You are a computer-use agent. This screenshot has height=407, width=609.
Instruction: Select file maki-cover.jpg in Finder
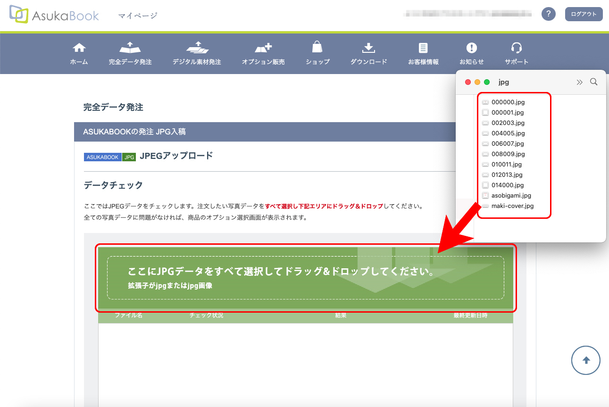tap(508, 206)
